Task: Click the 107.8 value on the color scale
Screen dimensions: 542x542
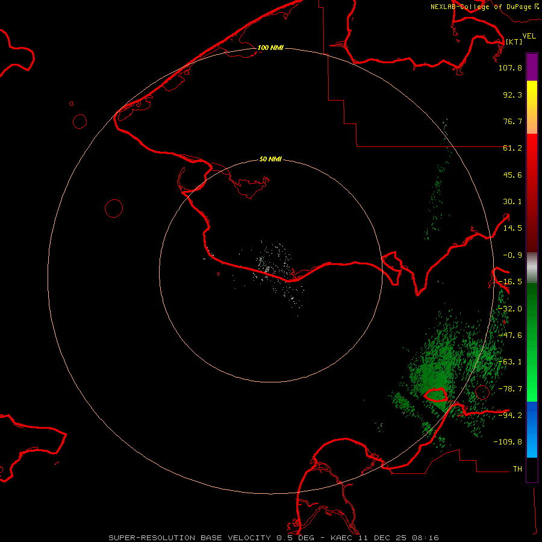Action: click(x=510, y=67)
